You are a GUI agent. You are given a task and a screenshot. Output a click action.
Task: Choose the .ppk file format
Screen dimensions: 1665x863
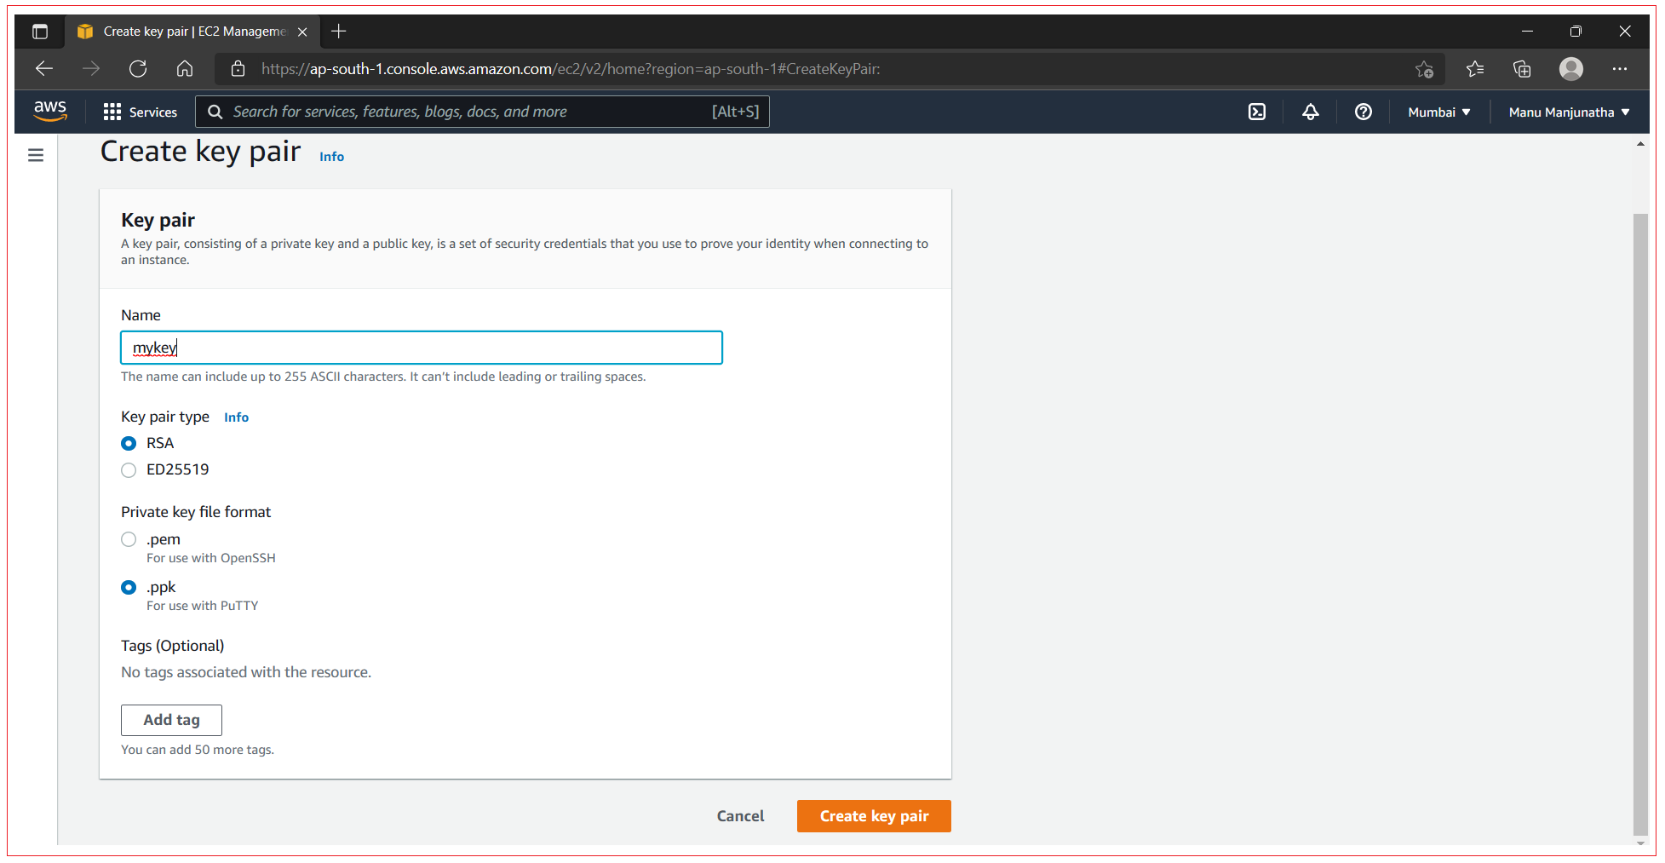129,588
